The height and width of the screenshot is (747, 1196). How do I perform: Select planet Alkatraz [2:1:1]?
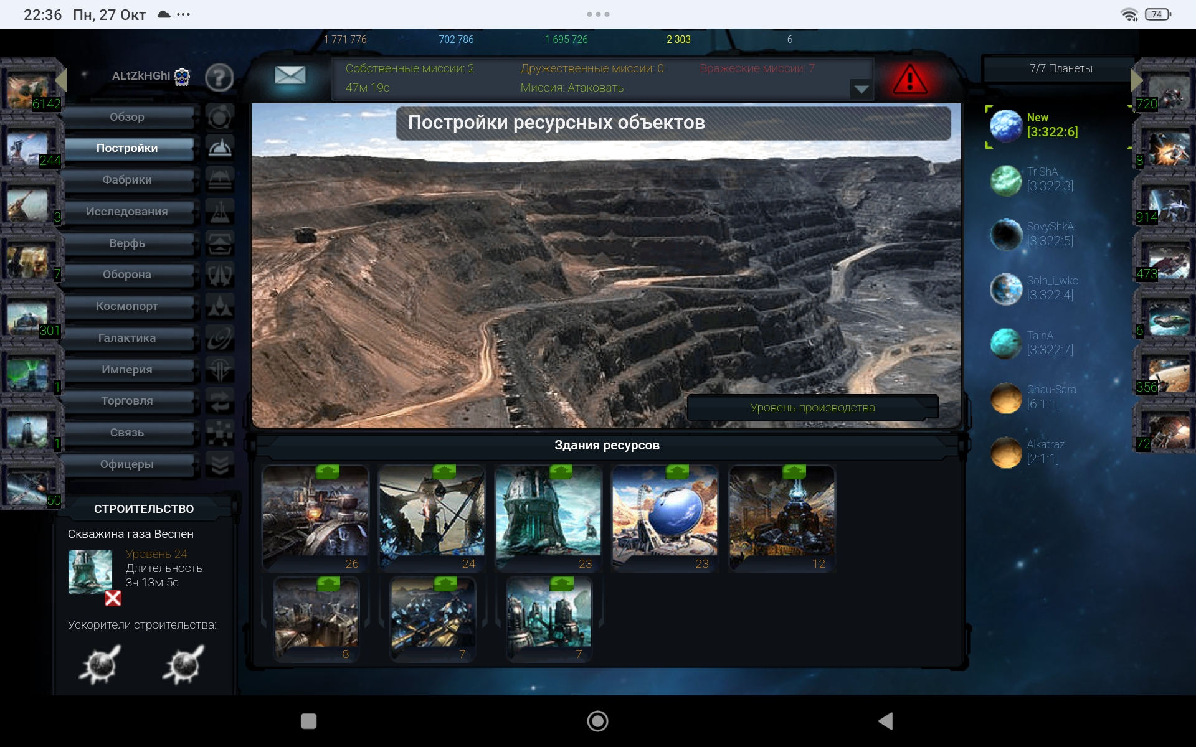[x=1034, y=452]
